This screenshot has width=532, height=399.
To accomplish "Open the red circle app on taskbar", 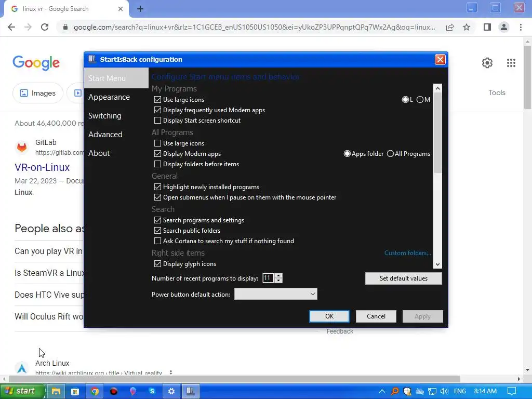I will (114, 391).
